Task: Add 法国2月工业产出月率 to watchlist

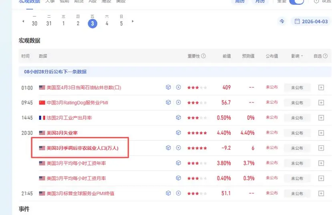Action: point(321,118)
